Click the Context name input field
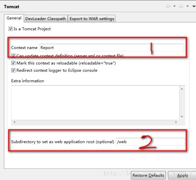This screenshot has width=196, height=180. 111,47
